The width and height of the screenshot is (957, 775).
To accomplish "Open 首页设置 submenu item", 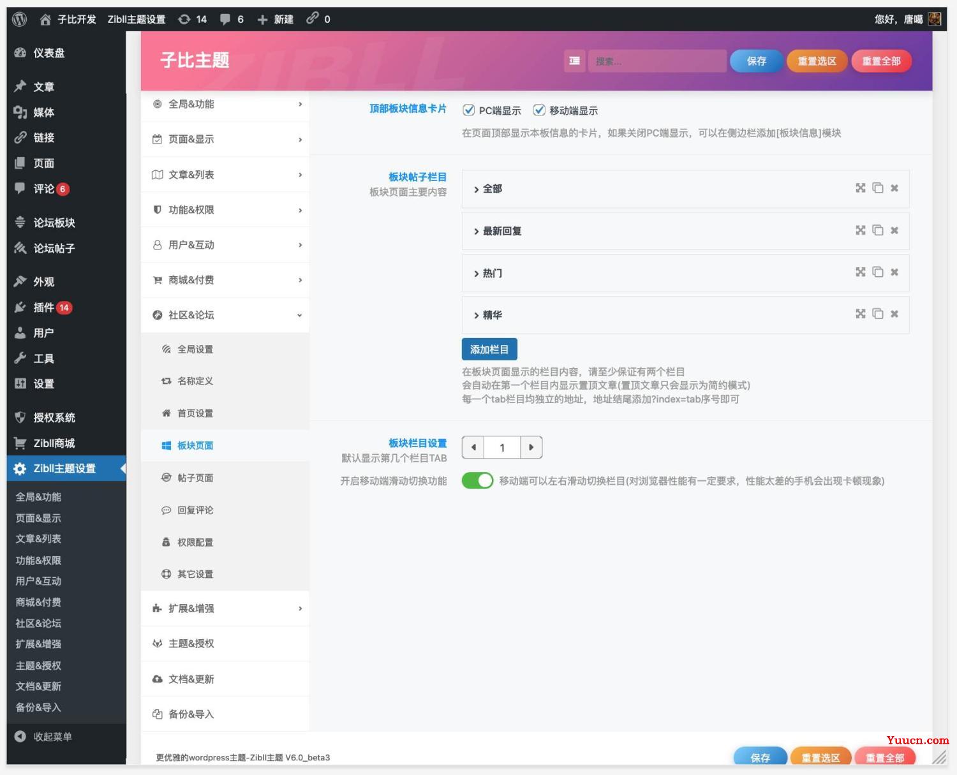I will [x=225, y=413].
